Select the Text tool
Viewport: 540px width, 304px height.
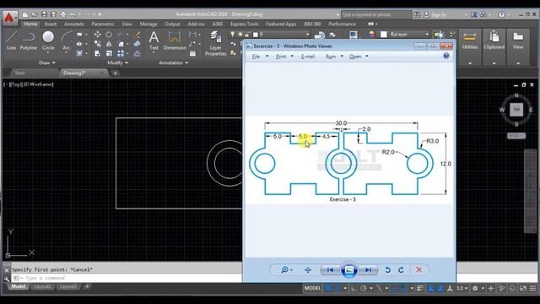coord(154,41)
